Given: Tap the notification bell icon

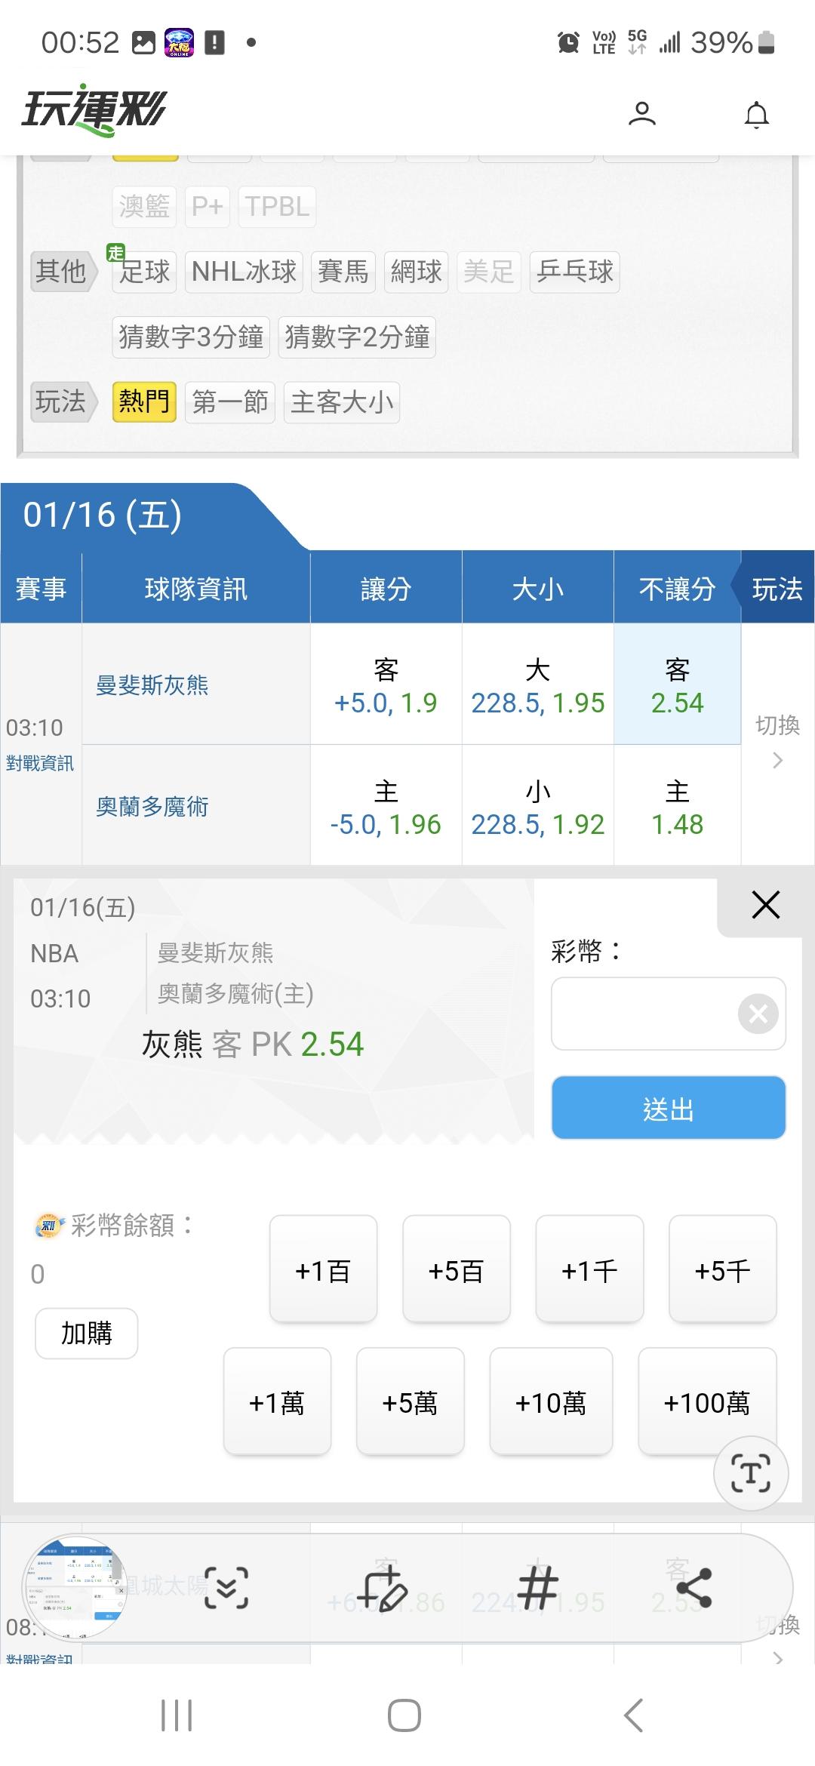Looking at the screenshot, I should click(756, 115).
